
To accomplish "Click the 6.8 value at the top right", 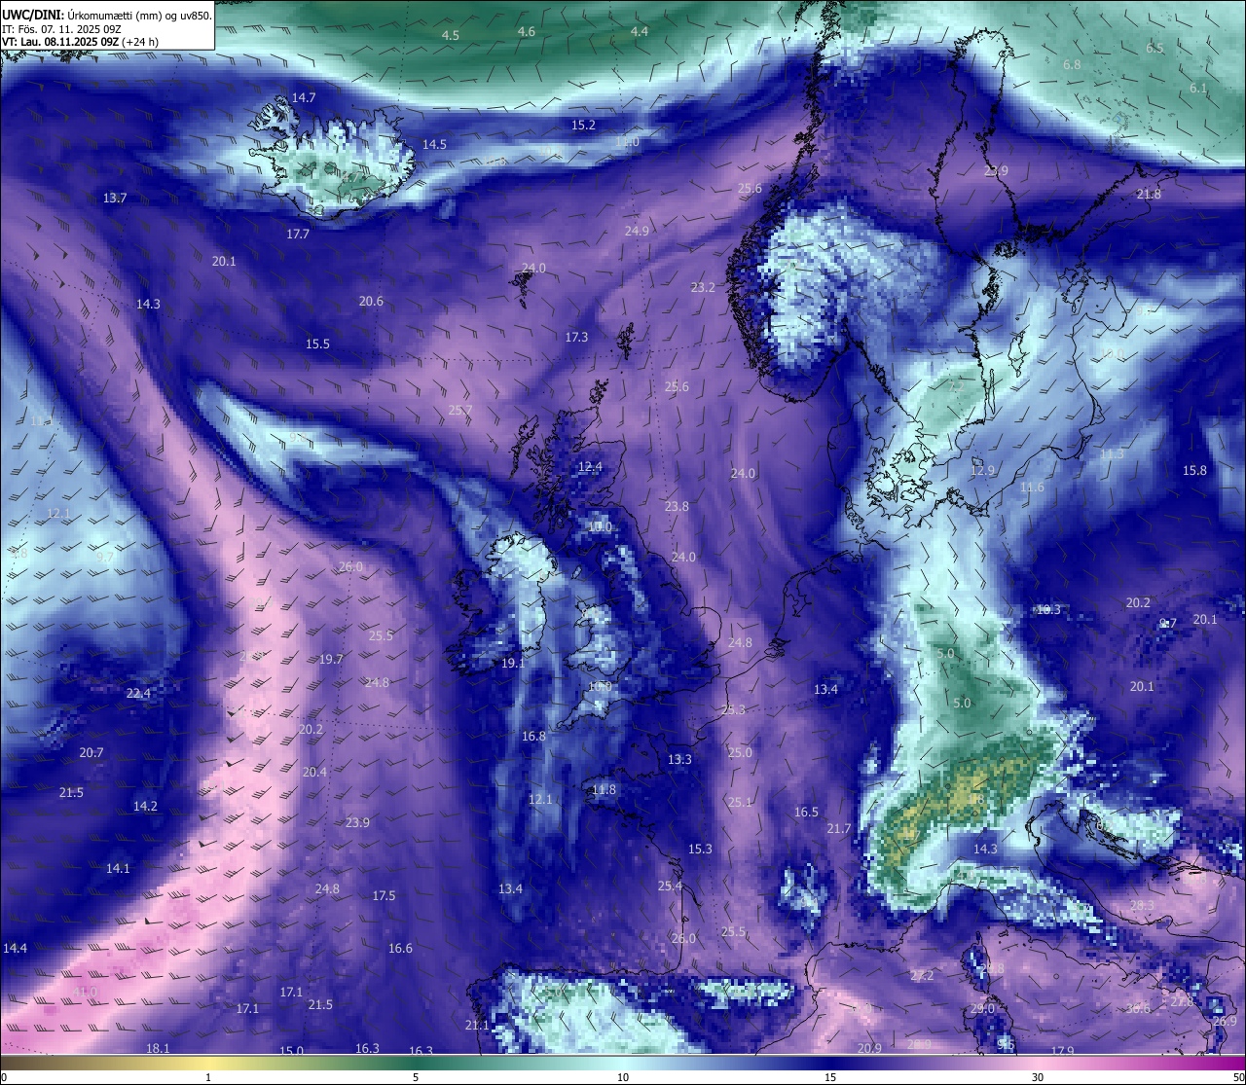I will (1072, 65).
